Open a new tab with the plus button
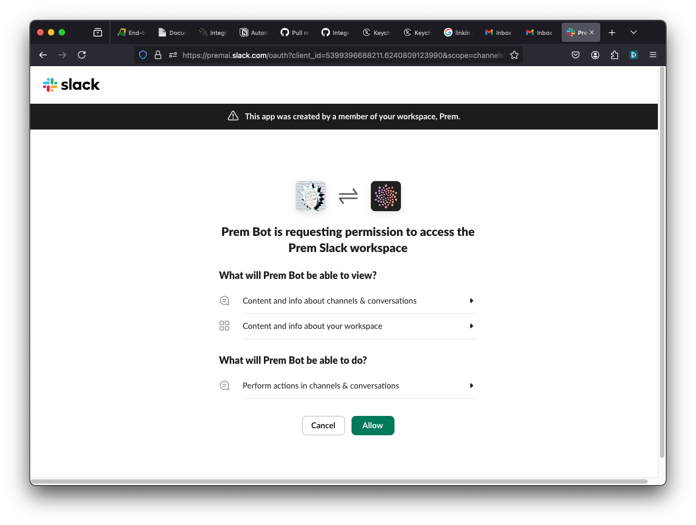This screenshot has width=696, height=525. [612, 32]
